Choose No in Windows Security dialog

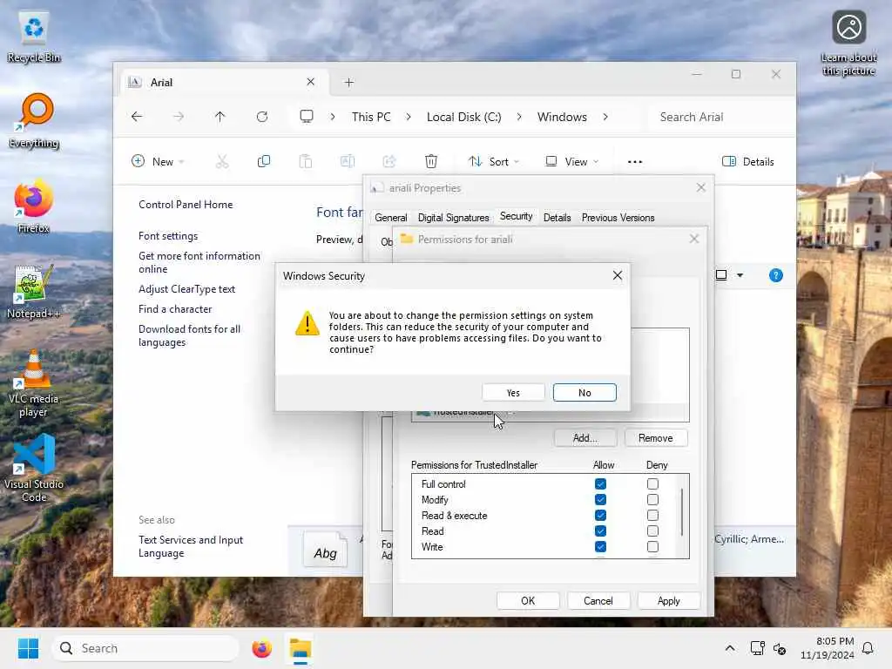[585, 393]
